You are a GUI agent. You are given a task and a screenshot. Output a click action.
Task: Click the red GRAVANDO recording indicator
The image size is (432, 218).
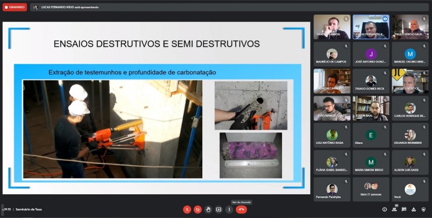15,7
